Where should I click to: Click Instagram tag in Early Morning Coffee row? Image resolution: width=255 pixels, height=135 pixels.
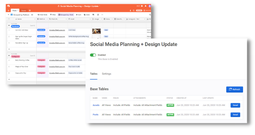click(x=41, y=60)
